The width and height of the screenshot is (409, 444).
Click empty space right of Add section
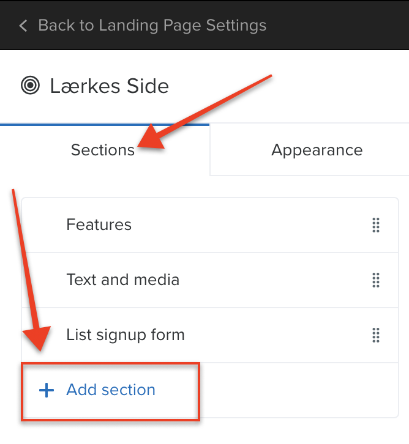298,390
